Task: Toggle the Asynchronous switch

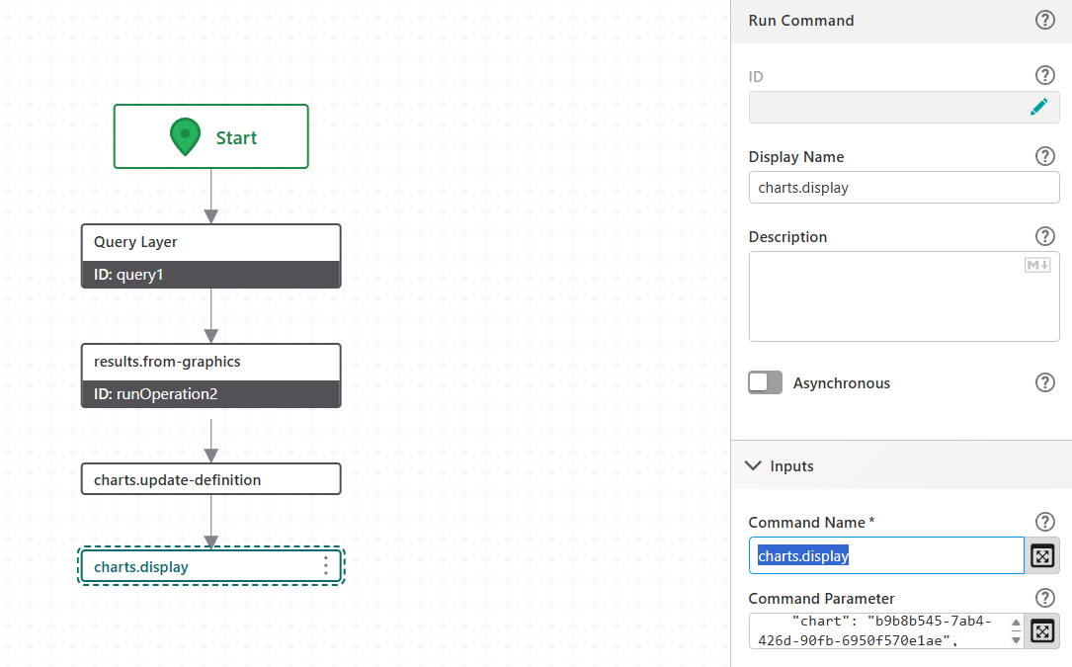Action: 765,383
